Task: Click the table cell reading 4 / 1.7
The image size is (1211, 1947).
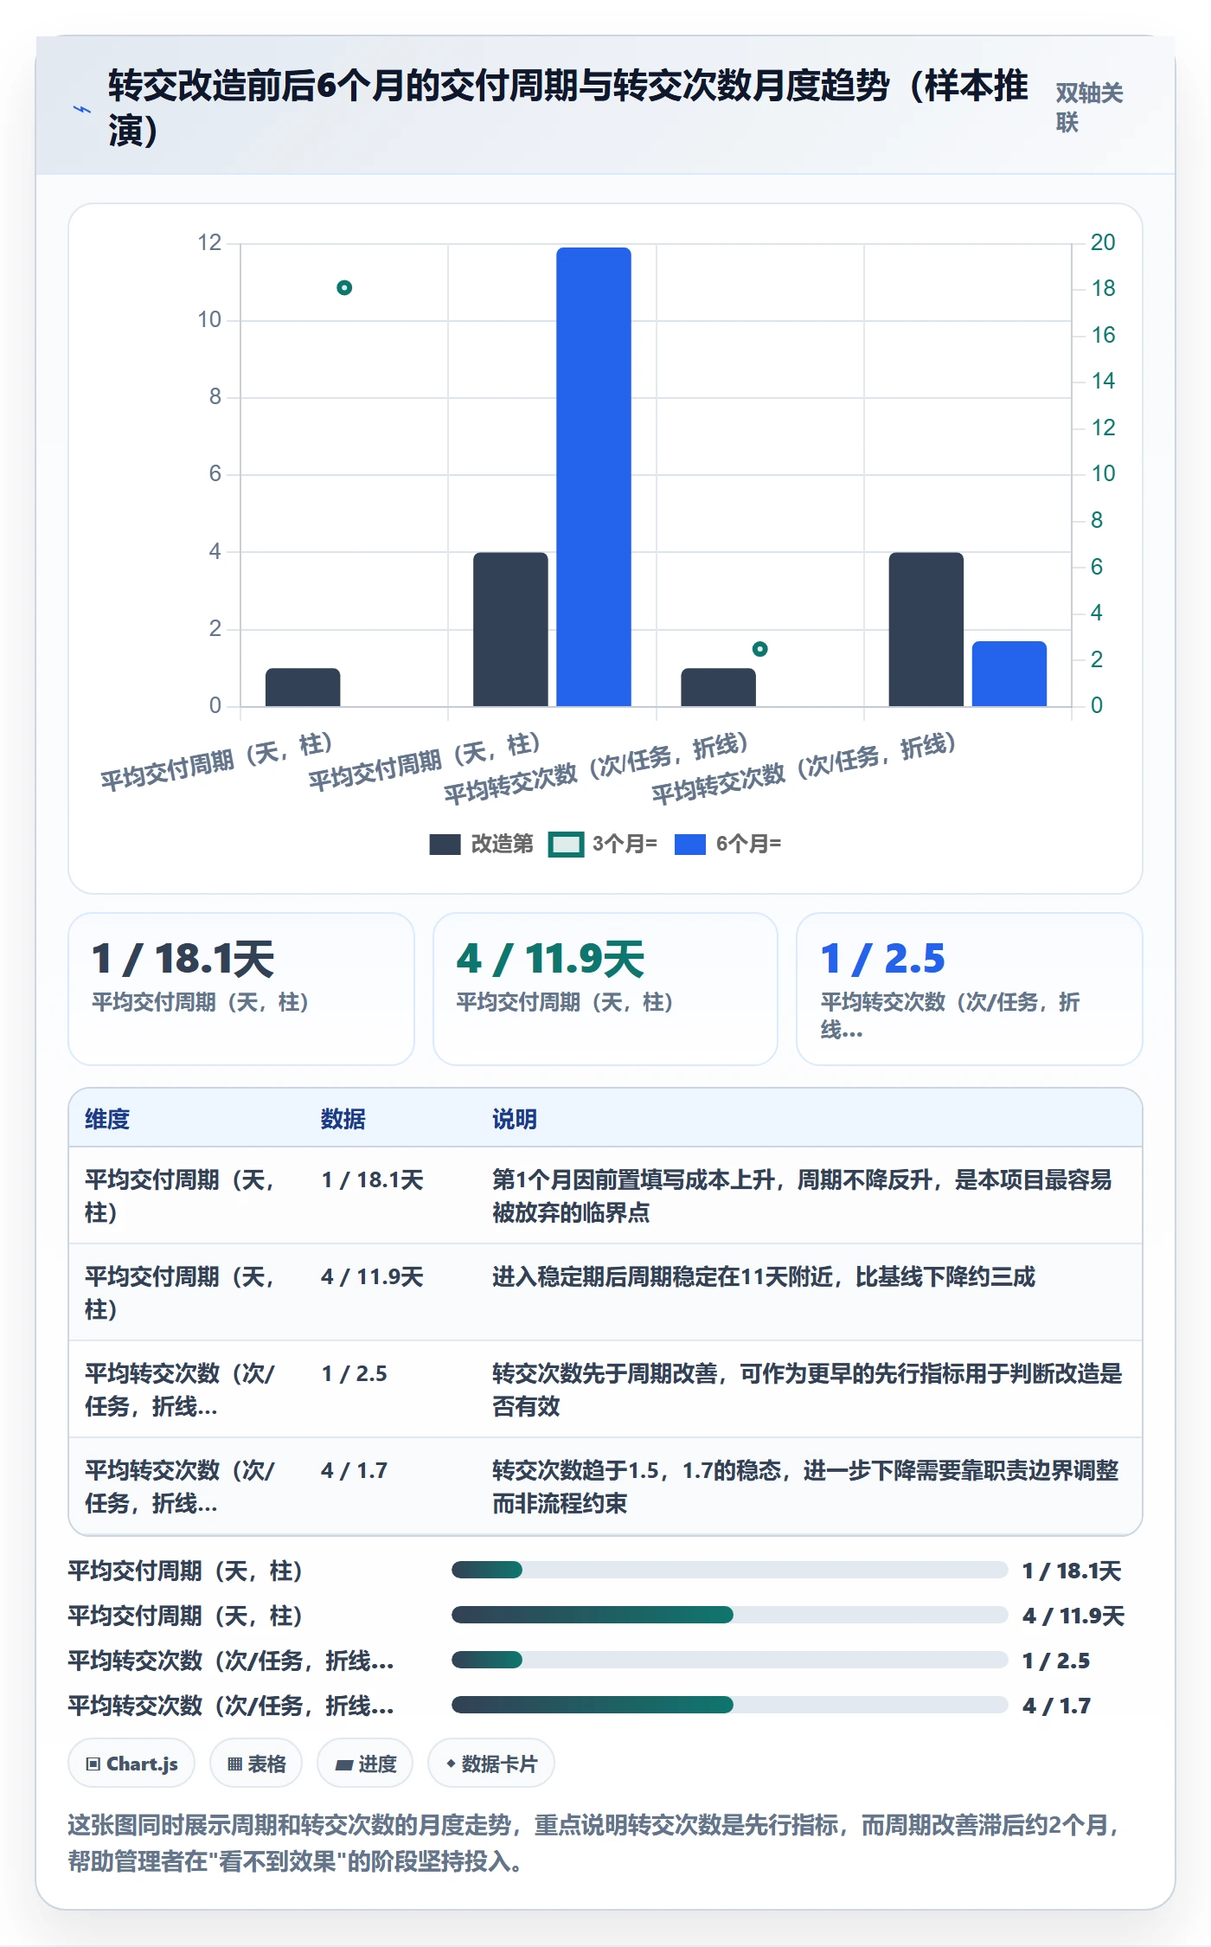Action: (x=355, y=1471)
